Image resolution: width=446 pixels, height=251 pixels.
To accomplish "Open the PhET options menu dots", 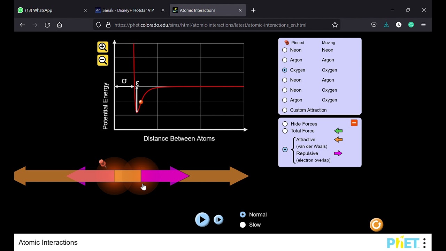I will (x=424, y=243).
